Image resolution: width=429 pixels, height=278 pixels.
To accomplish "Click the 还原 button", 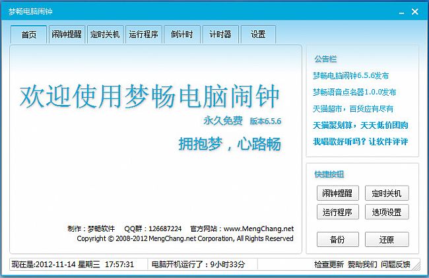I will coord(387,239).
